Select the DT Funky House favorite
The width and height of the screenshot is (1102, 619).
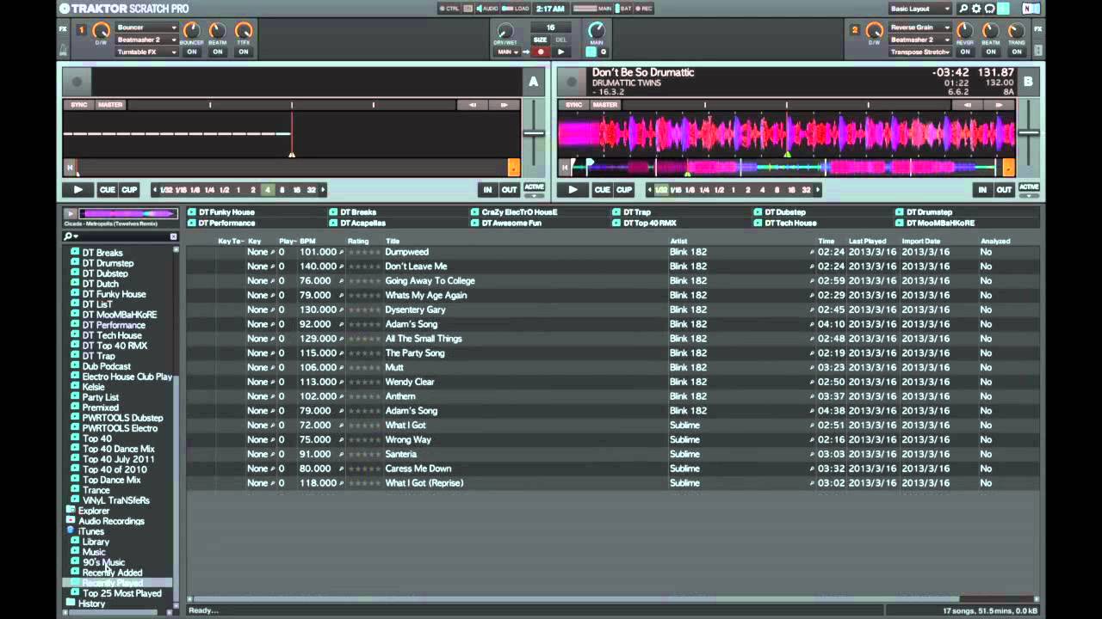(226, 212)
